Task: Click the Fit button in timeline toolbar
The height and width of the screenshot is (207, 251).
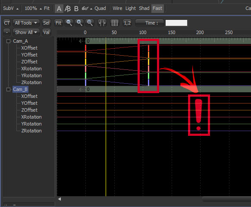Action: click(x=58, y=23)
